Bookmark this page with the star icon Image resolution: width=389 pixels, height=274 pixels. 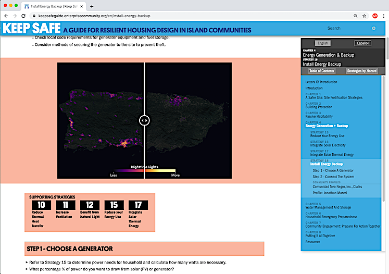coord(364,16)
